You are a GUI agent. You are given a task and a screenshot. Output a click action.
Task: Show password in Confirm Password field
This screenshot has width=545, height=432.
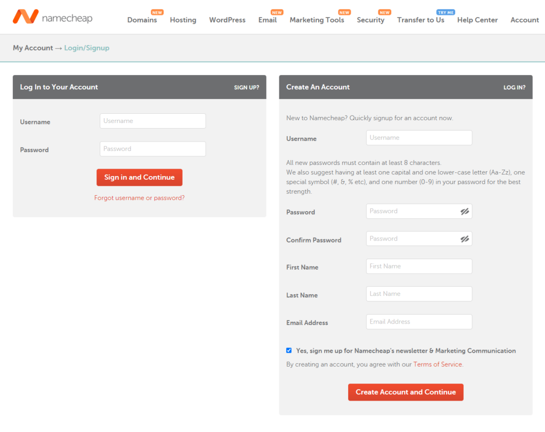click(x=465, y=239)
